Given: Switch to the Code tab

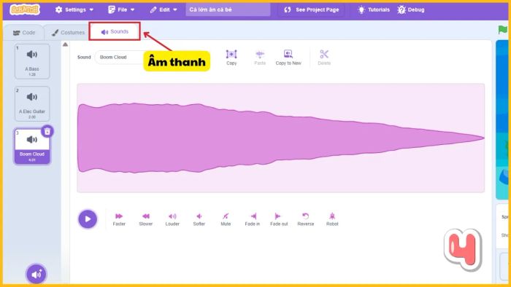Looking at the screenshot, I should (24, 33).
